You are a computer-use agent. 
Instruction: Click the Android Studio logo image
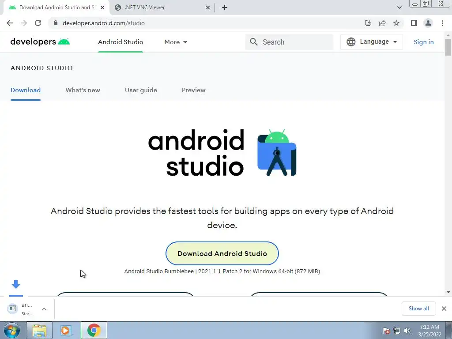[x=222, y=153]
